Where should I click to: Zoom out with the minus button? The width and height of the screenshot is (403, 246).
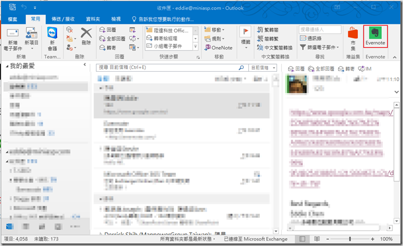click(328, 239)
